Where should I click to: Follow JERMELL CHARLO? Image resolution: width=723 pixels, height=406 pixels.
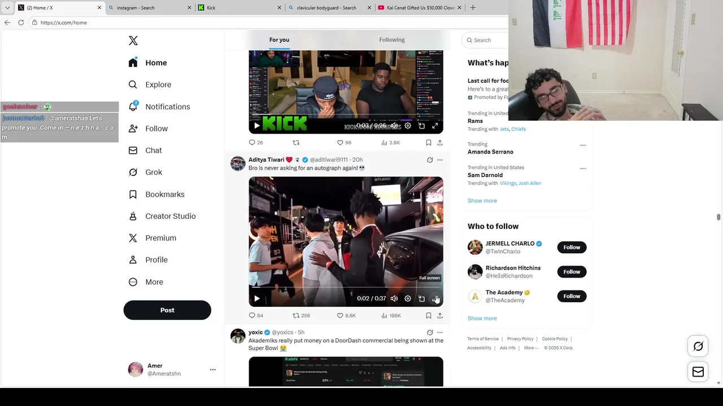coord(572,247)
